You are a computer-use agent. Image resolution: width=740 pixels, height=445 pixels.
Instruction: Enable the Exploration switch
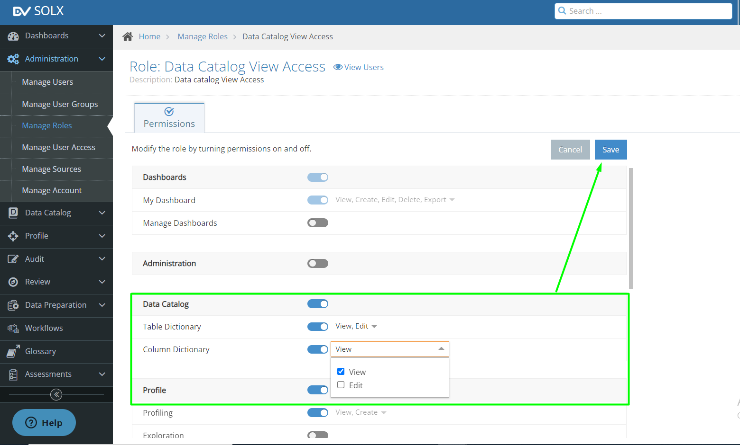click(x=318, y=435)
